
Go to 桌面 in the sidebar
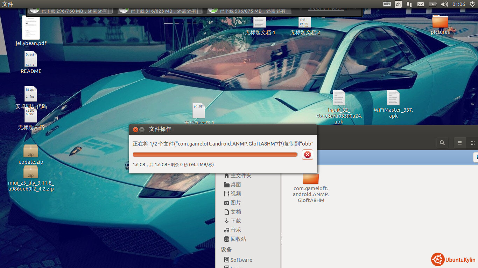click(236, 185)
